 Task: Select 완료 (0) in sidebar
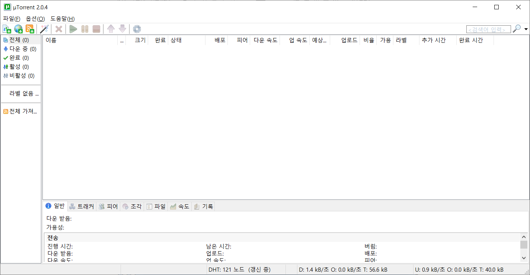tap(20, 58)
